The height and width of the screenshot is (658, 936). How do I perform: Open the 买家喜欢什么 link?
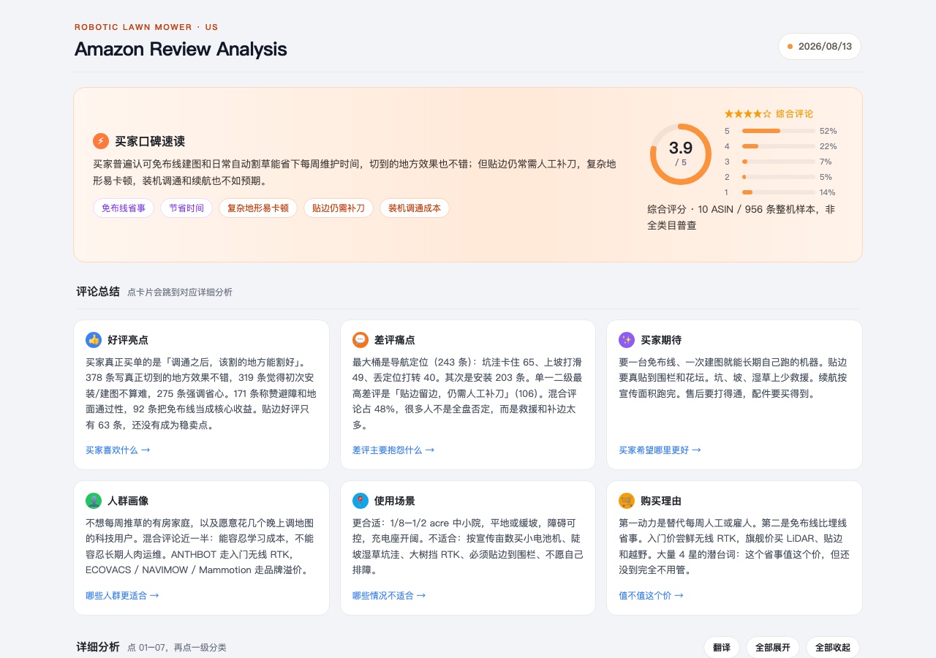[118, 450]
